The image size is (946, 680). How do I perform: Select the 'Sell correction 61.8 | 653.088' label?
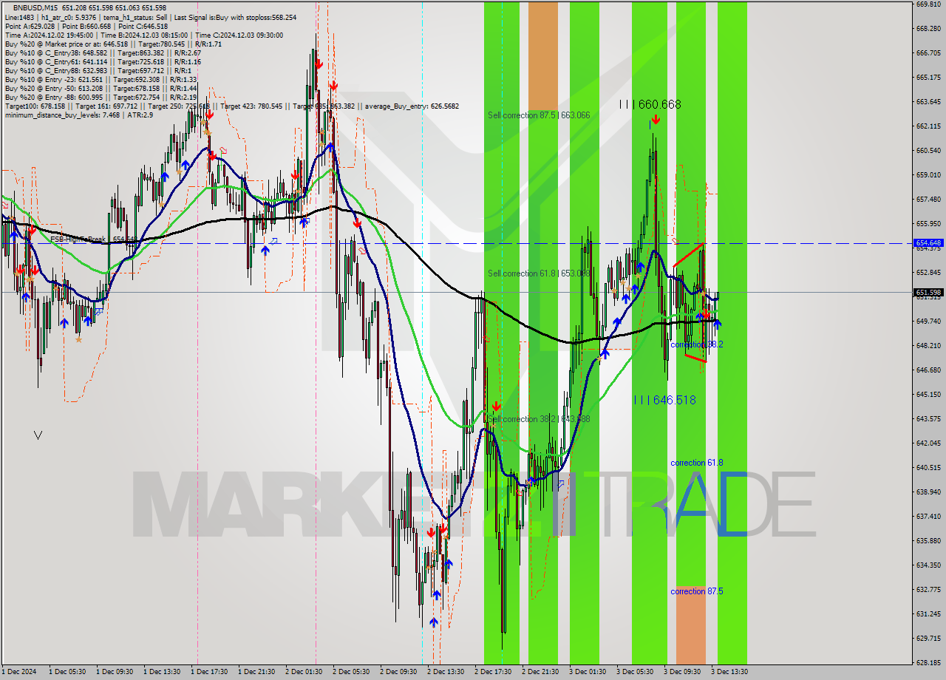click(539, 273)
